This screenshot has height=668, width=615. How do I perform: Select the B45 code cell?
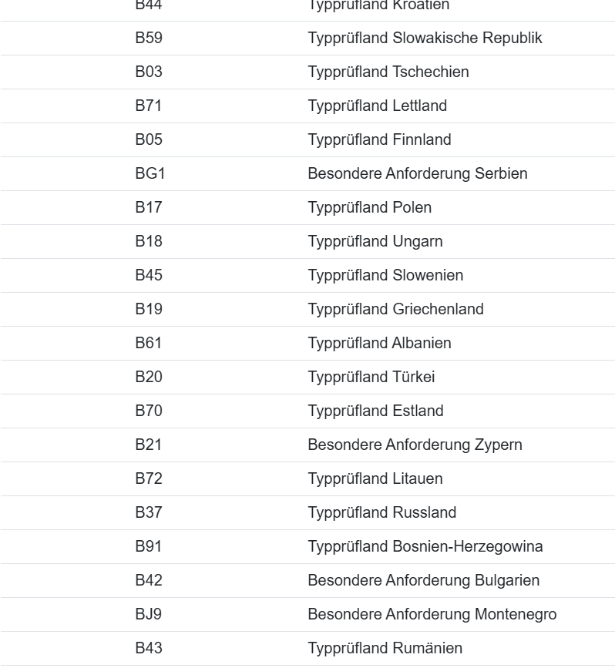point(149,275)
